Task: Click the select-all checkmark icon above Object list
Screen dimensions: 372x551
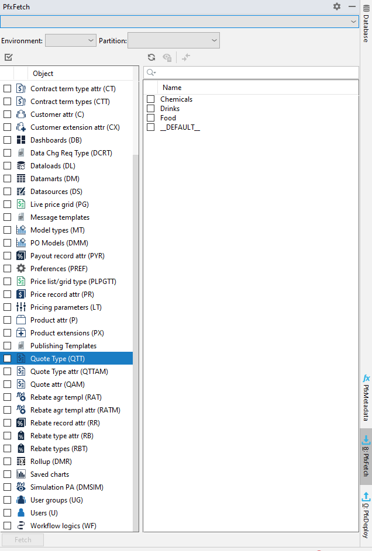Action: (8, 57)
